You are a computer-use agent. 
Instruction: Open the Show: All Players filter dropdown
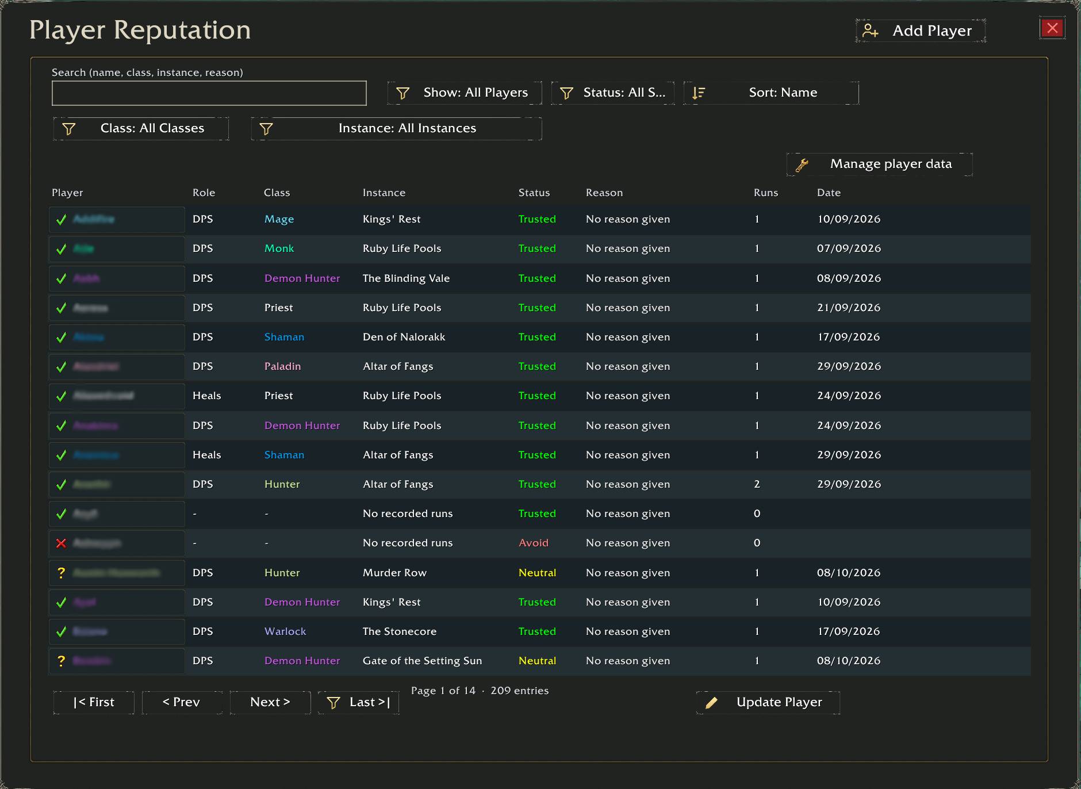click(x=465, y=93)
